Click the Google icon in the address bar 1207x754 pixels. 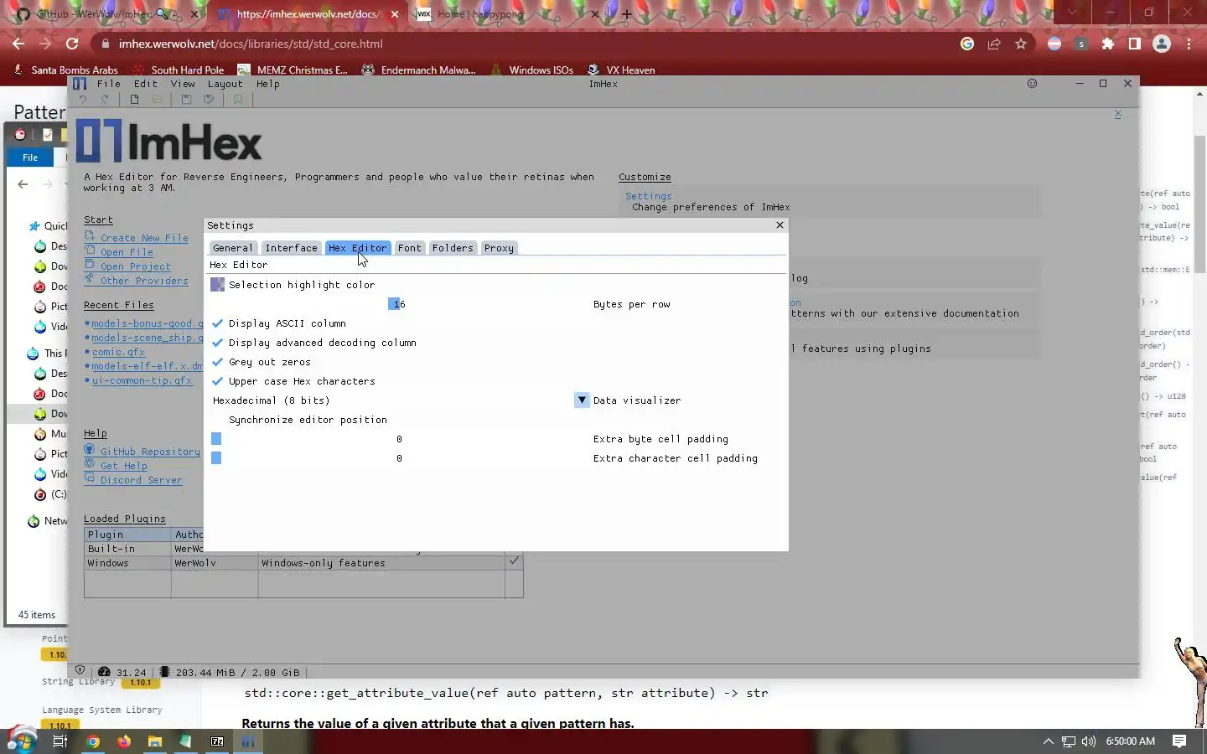(x=967, y=44)
